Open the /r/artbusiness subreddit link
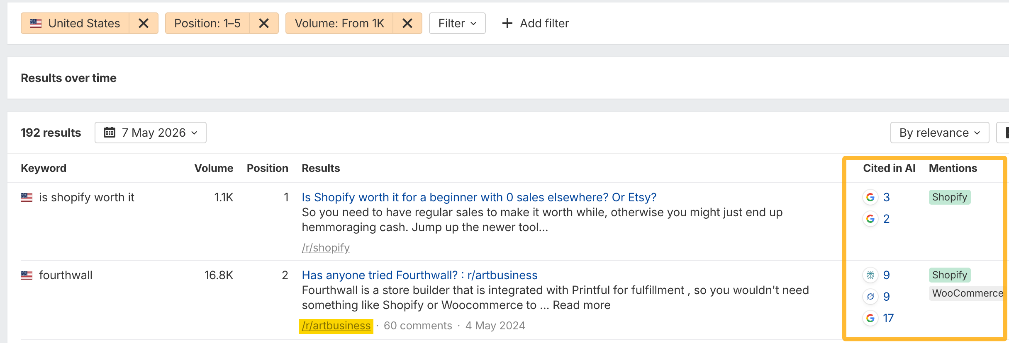 (336, 326)
